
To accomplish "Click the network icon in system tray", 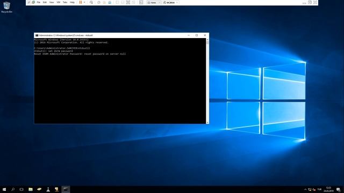I will 310,190.
